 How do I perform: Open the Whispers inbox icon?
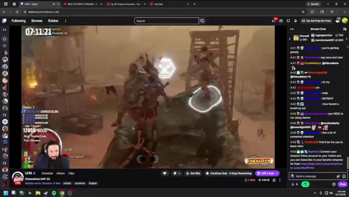(281, 21)
